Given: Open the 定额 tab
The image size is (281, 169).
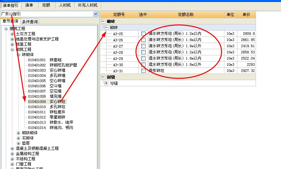Looking at the screenshot, I should [46, 5].
